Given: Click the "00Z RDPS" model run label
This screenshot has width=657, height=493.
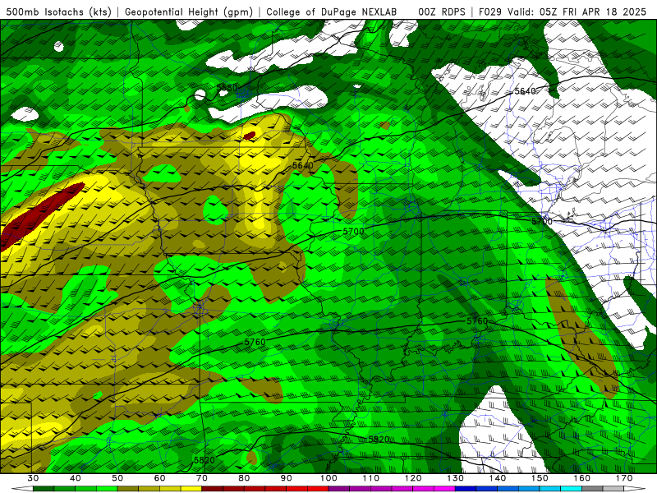Looking at the screenshot, I should [442, 12].
